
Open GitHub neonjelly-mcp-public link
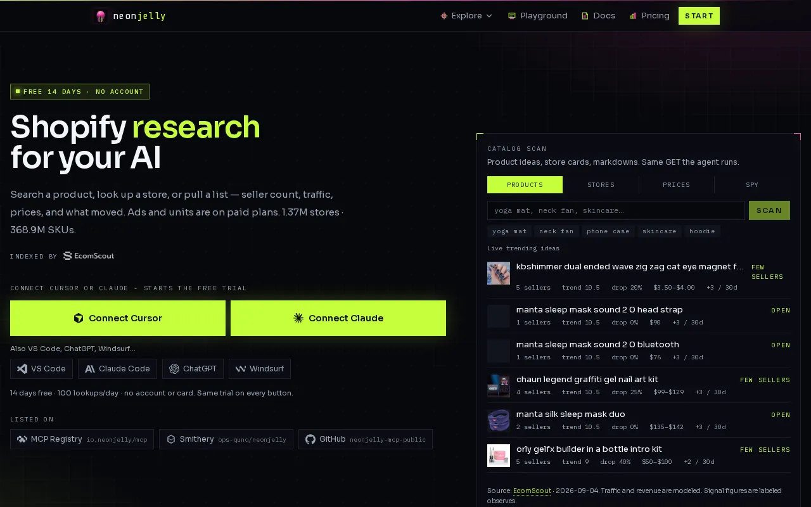click(x=366, y=439)
